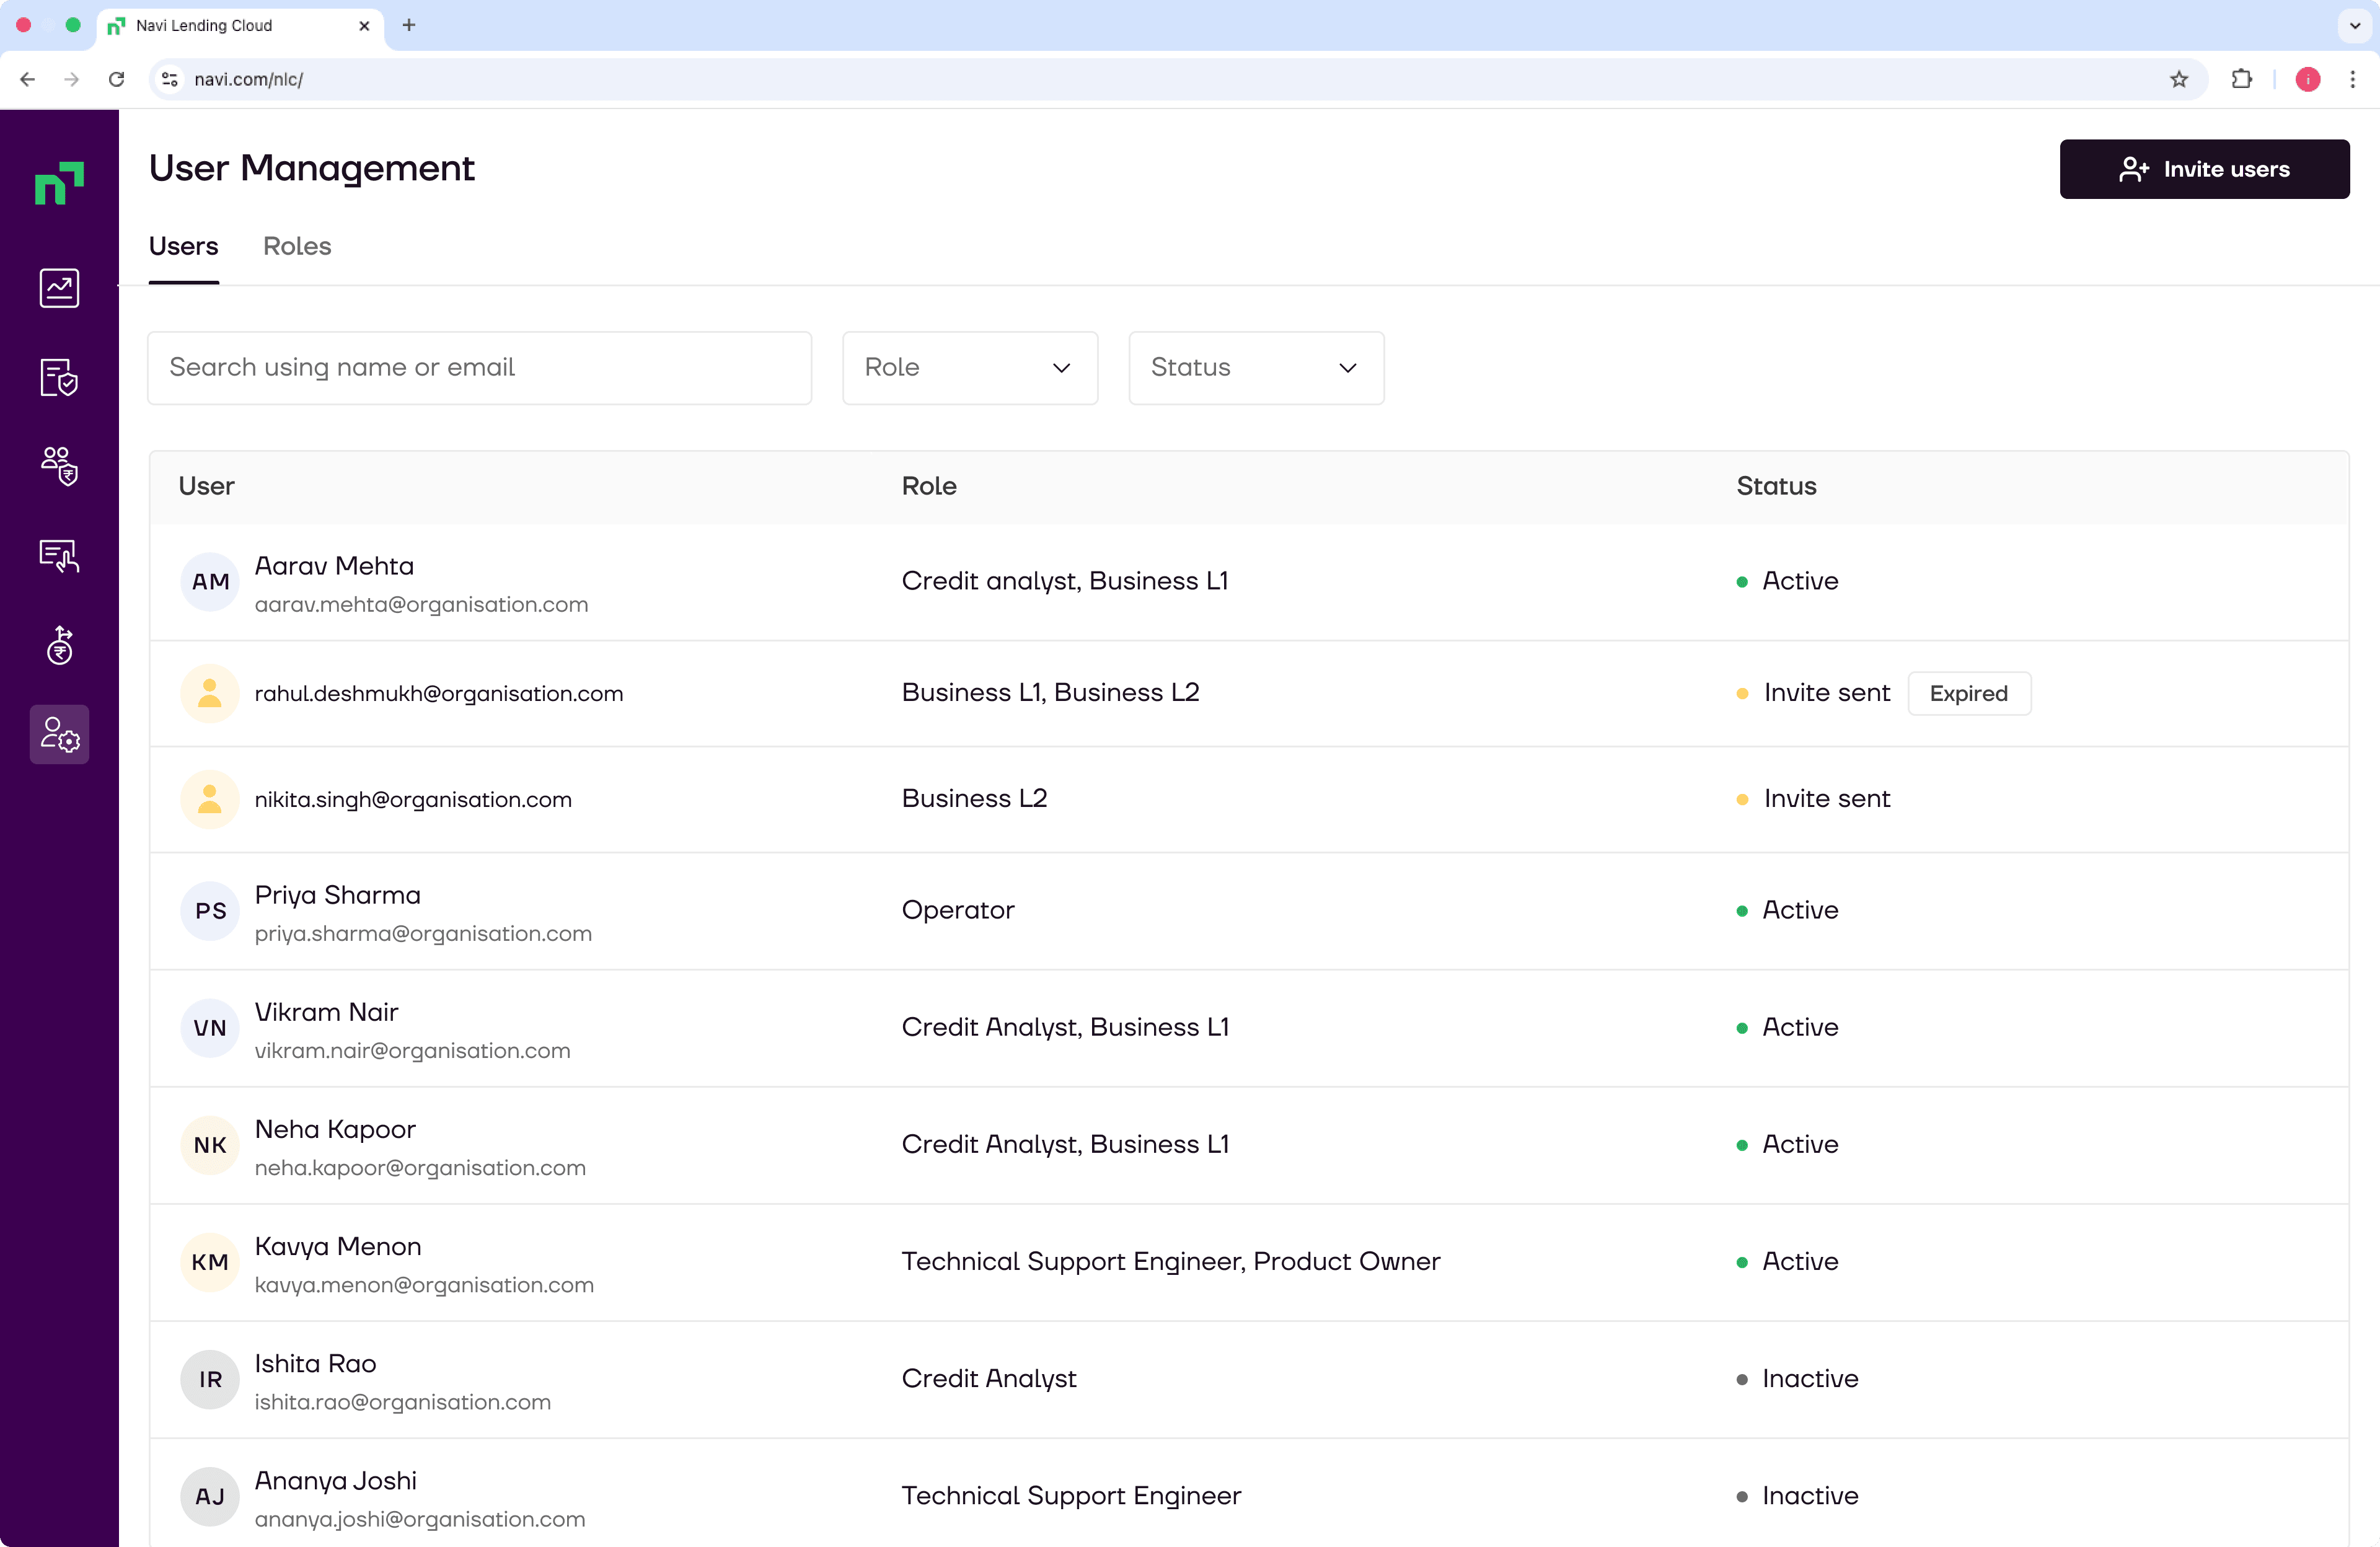The height and width of the screenshot is (1547, 2380).
Task: Open the document shield sidebar icon
Action: pyautogui.click(x=59, y=377)
